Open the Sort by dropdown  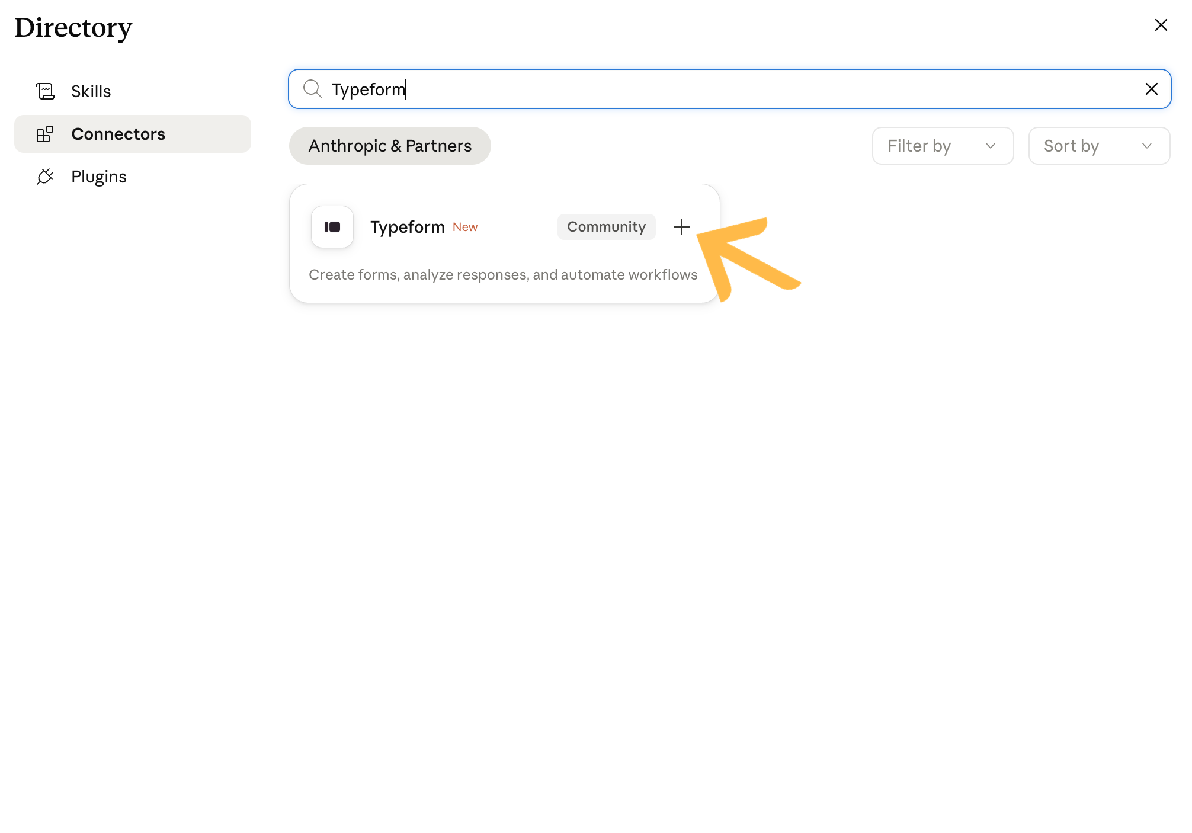tap(1100, 146)
